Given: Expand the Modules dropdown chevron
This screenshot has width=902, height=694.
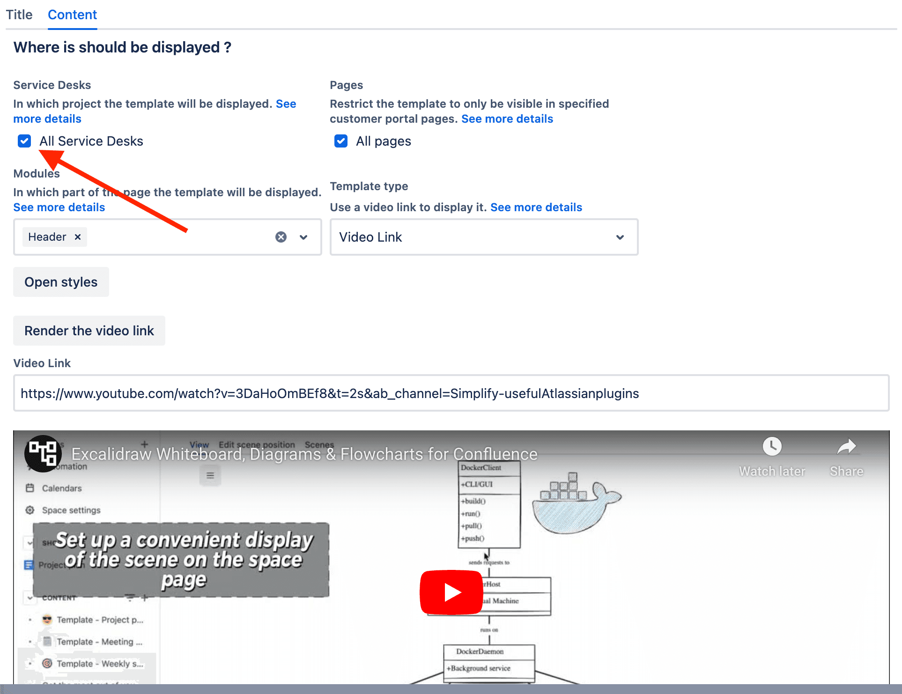Looking at the screenshot, I should coord(303,237).
